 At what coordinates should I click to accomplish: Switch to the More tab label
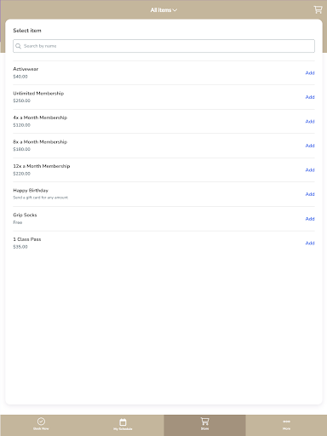(286, 428)
